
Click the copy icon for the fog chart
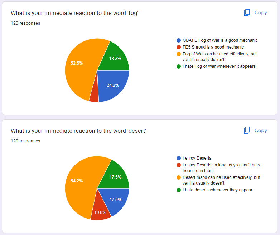click(x=247, y=12)
